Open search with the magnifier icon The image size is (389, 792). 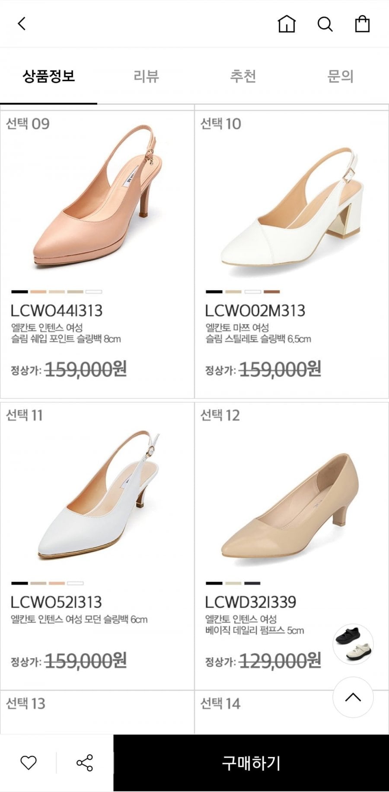pyautogui.click(x=325, y=24)
